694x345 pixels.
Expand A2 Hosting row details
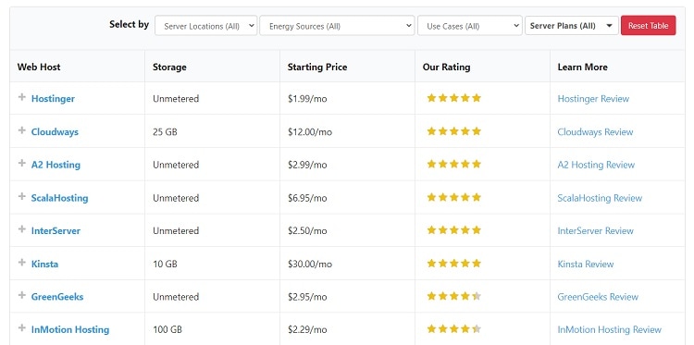pos(21,163)
